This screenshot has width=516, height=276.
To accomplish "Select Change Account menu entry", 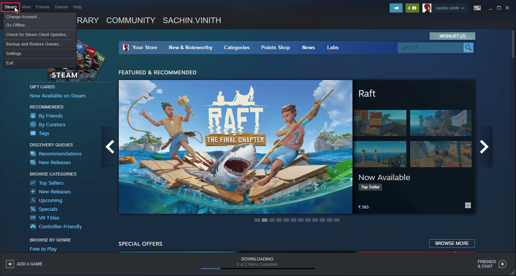I will point(40,17).
